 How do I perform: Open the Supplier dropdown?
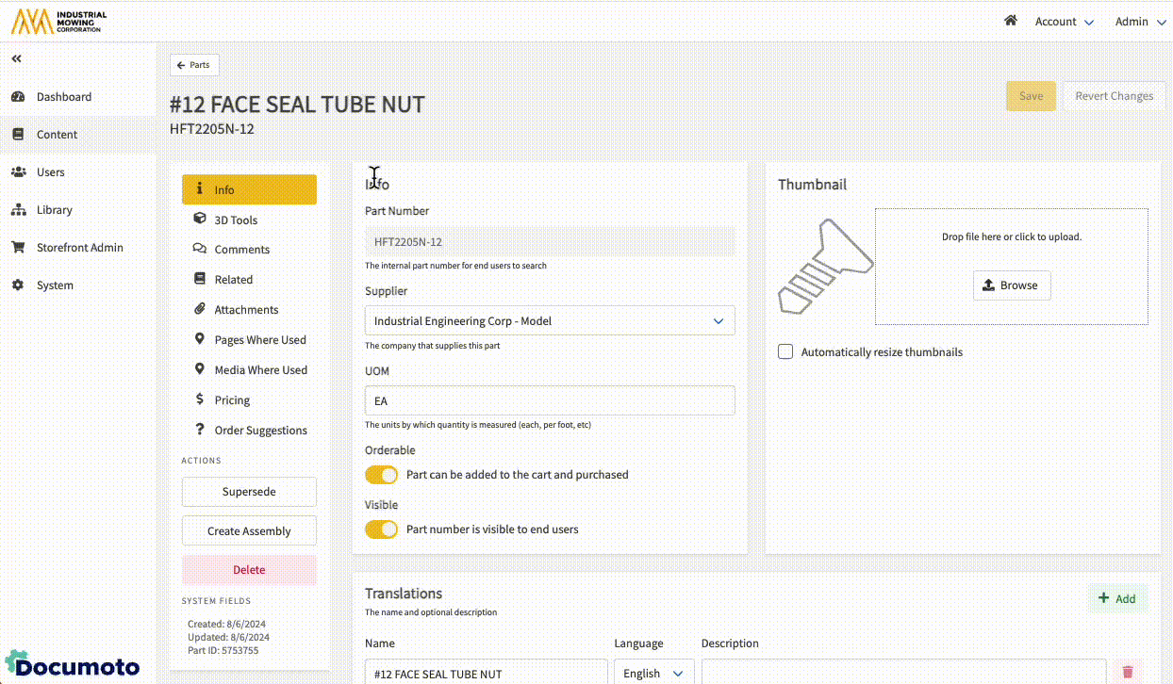[550, 321]
